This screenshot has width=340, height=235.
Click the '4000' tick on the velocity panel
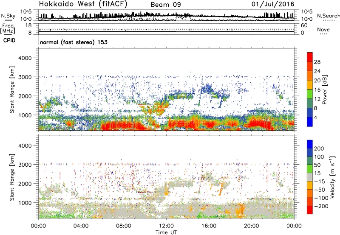point(25,145)
